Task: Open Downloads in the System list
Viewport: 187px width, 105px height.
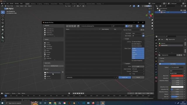Action: (49, 49)
